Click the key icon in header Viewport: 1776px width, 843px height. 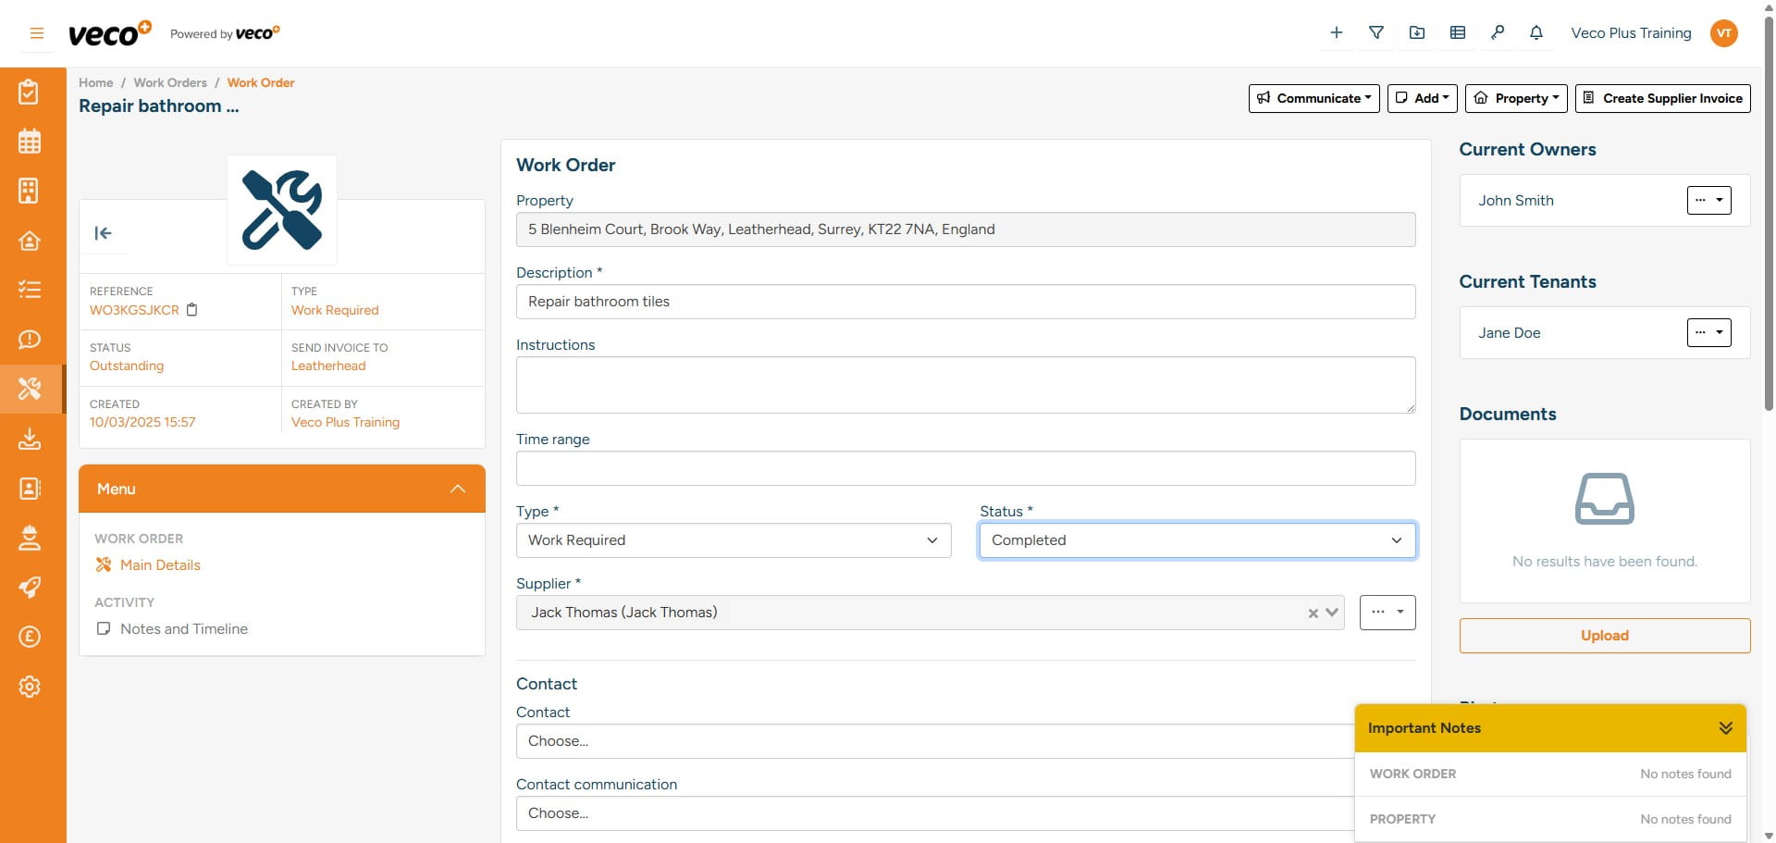click(1497, 33)
